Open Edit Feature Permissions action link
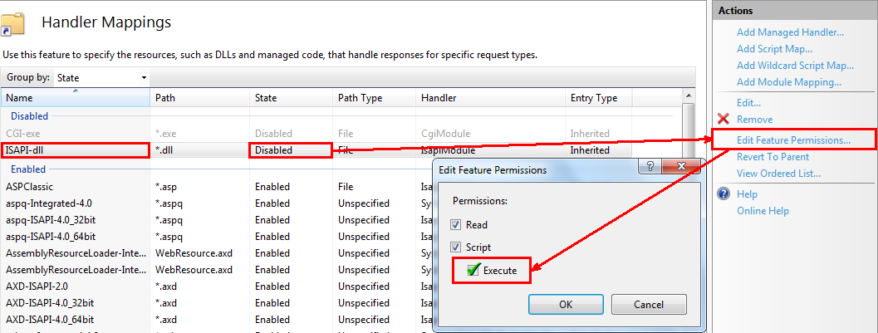The height and width of the screenshot is (333, 878). pyautogui.click(x=793, y=140)
